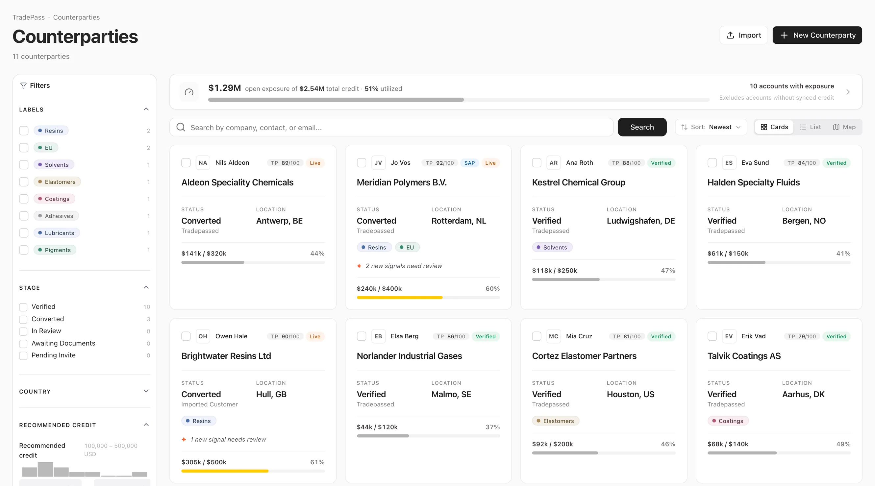Check the Resins label filter
The height and width of the screenshot is (486, 875).
point(24,131)
